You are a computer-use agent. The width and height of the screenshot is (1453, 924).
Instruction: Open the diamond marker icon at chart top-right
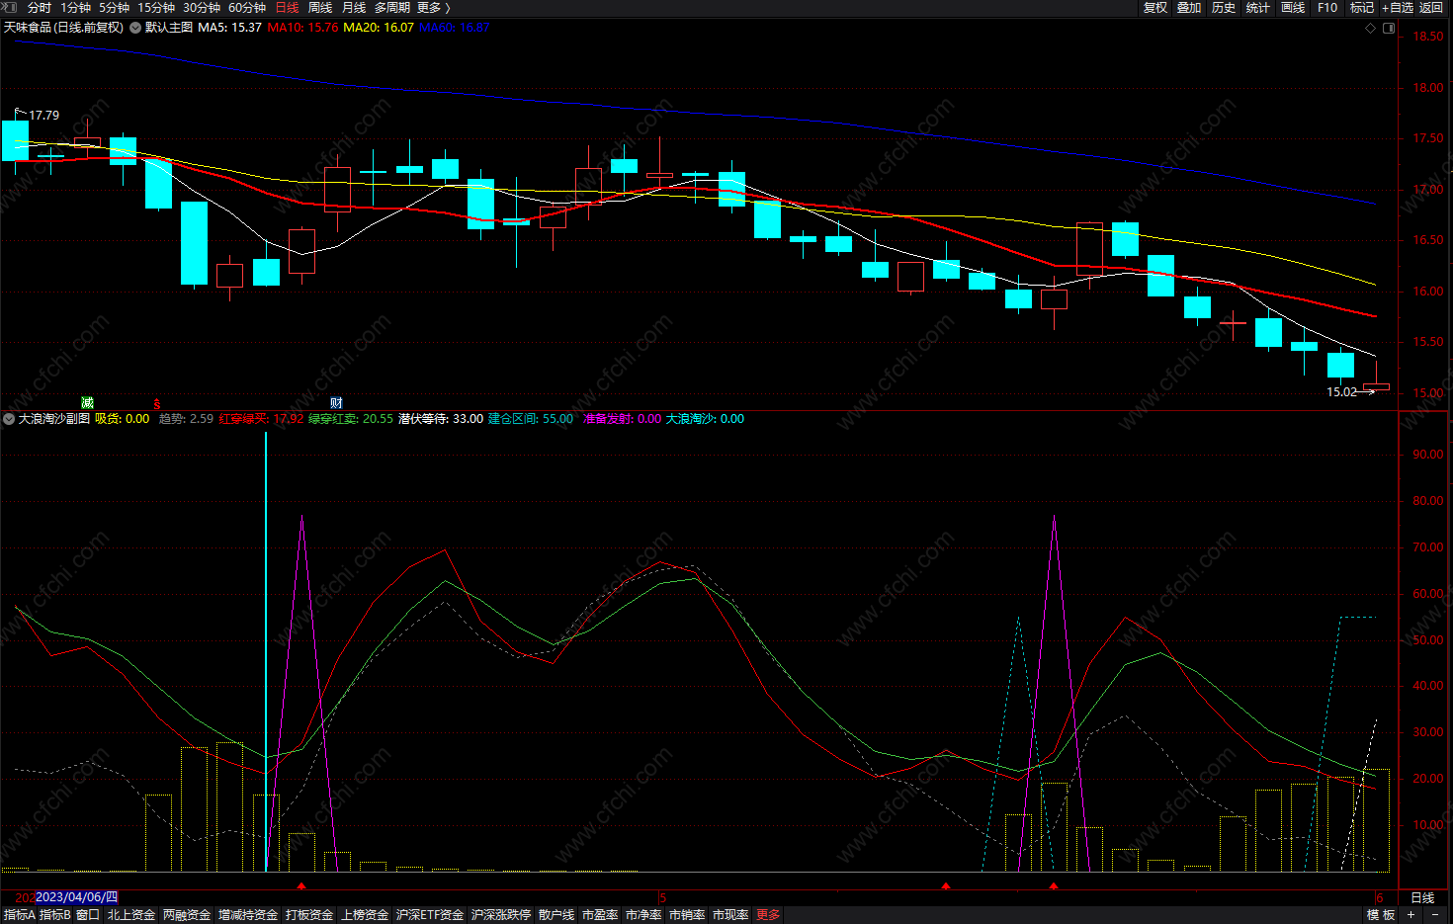tap(1370, 28)
